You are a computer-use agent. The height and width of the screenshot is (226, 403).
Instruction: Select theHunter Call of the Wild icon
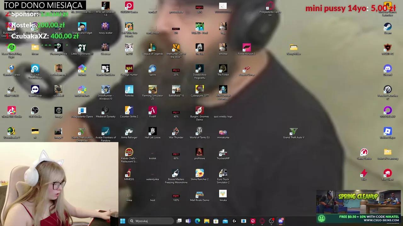coord(176,48)
